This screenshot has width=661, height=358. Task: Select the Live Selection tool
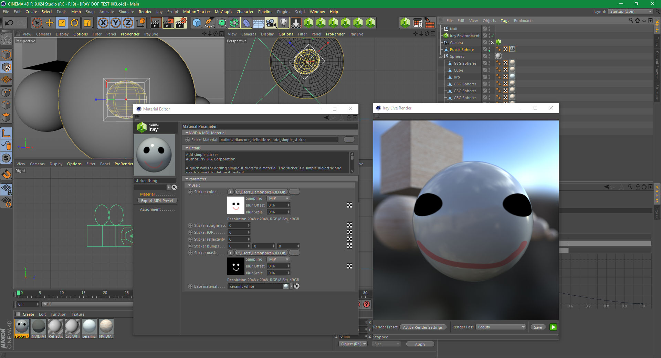(x=37, y=23)
